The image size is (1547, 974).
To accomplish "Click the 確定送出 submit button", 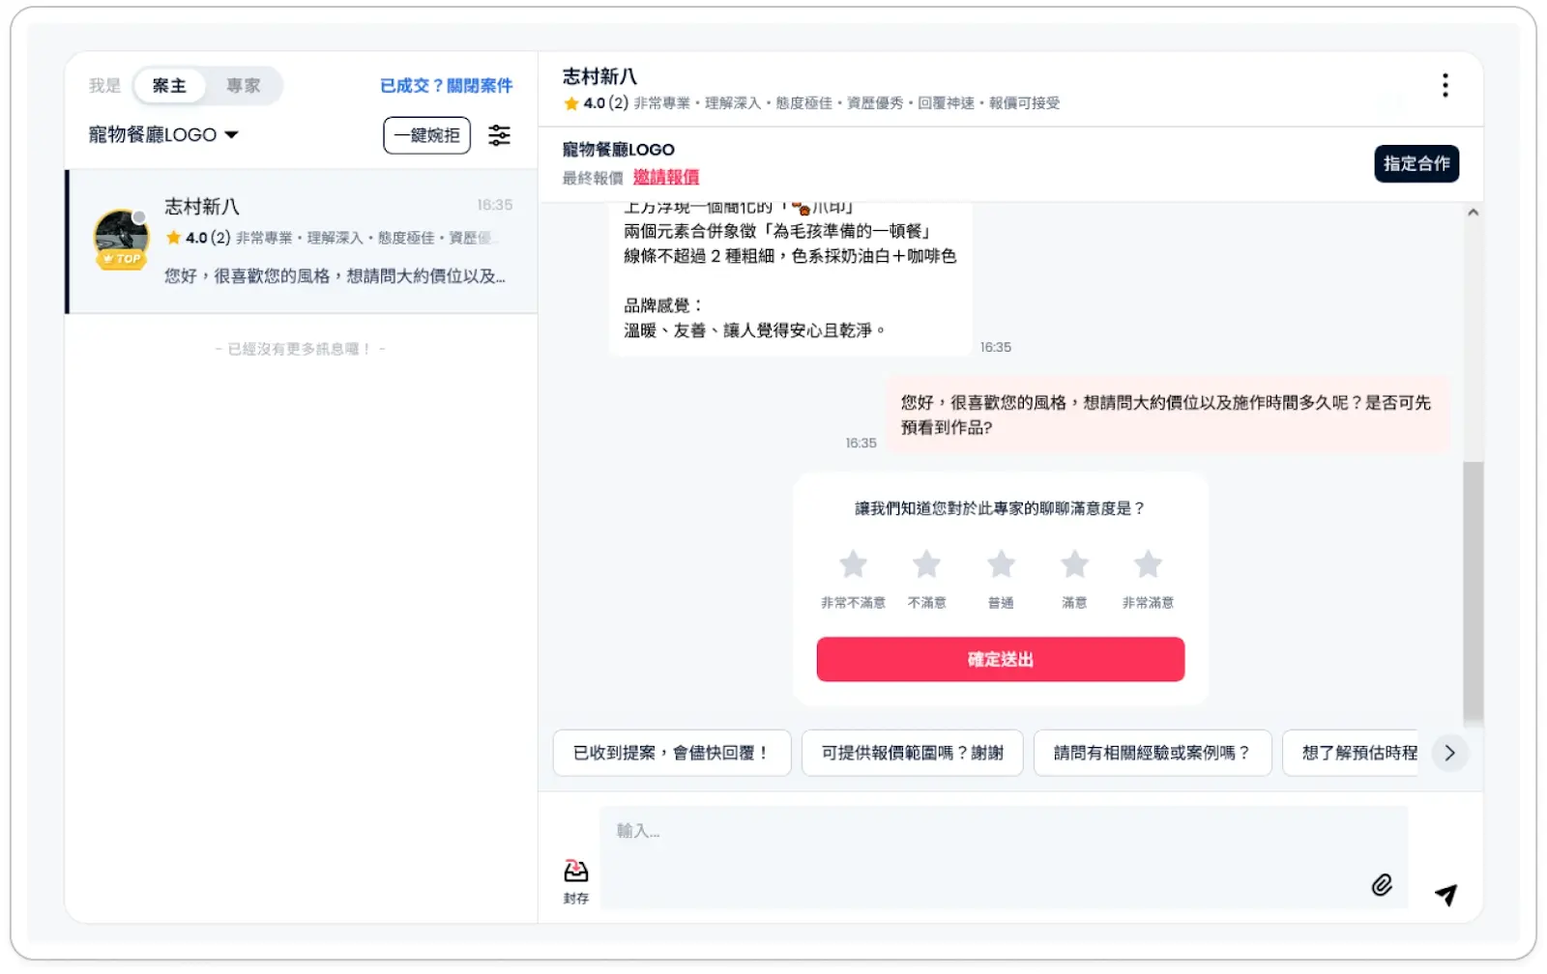I will (1000, 659).
